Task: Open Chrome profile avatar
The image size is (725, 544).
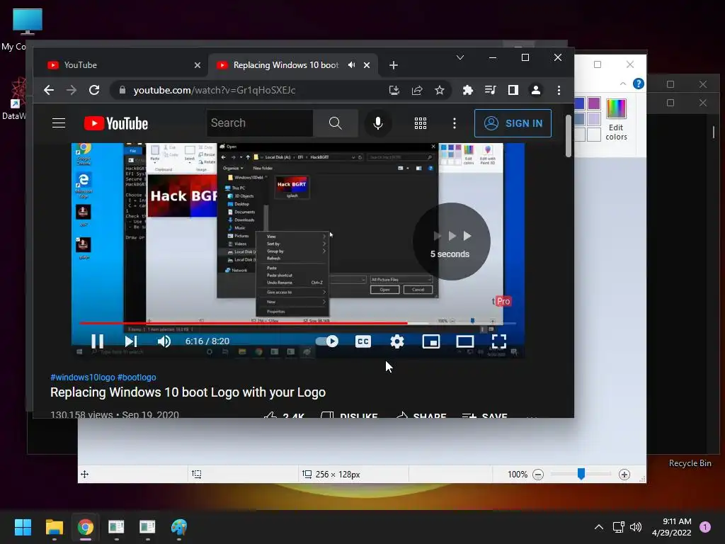Action: pos(536,90)
